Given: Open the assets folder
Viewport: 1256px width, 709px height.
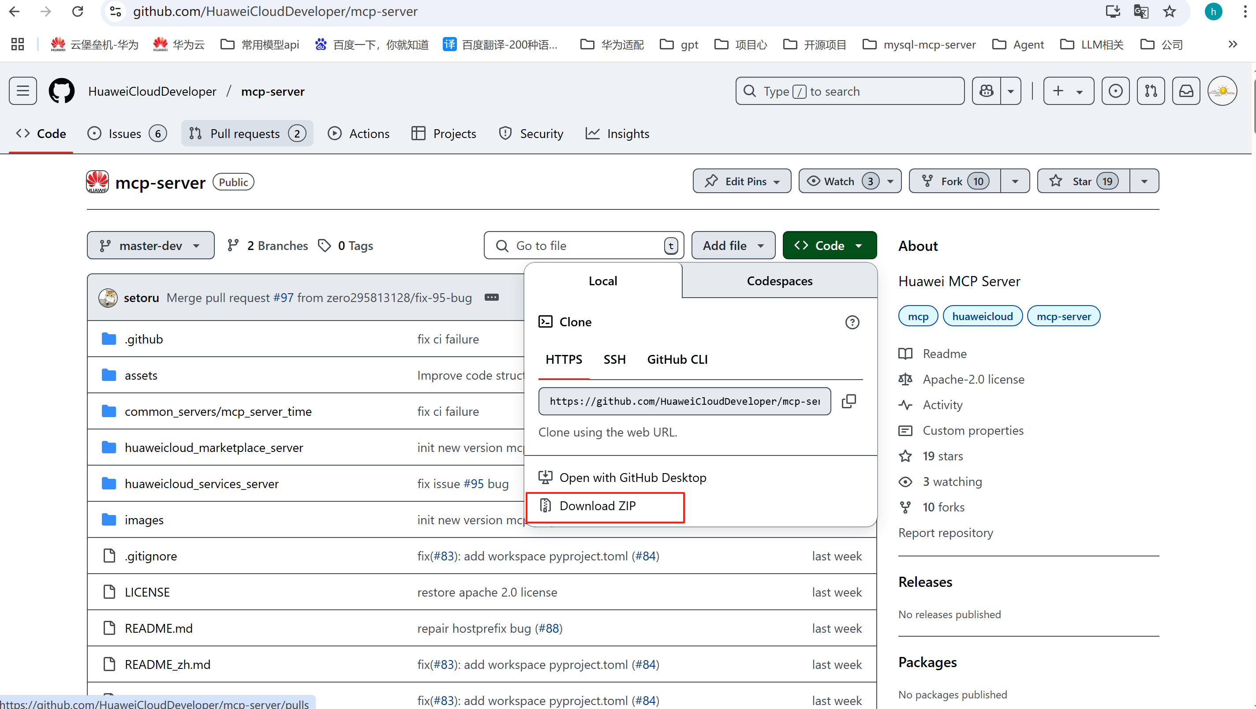Looking at the screenshot, I should (141, 375).
